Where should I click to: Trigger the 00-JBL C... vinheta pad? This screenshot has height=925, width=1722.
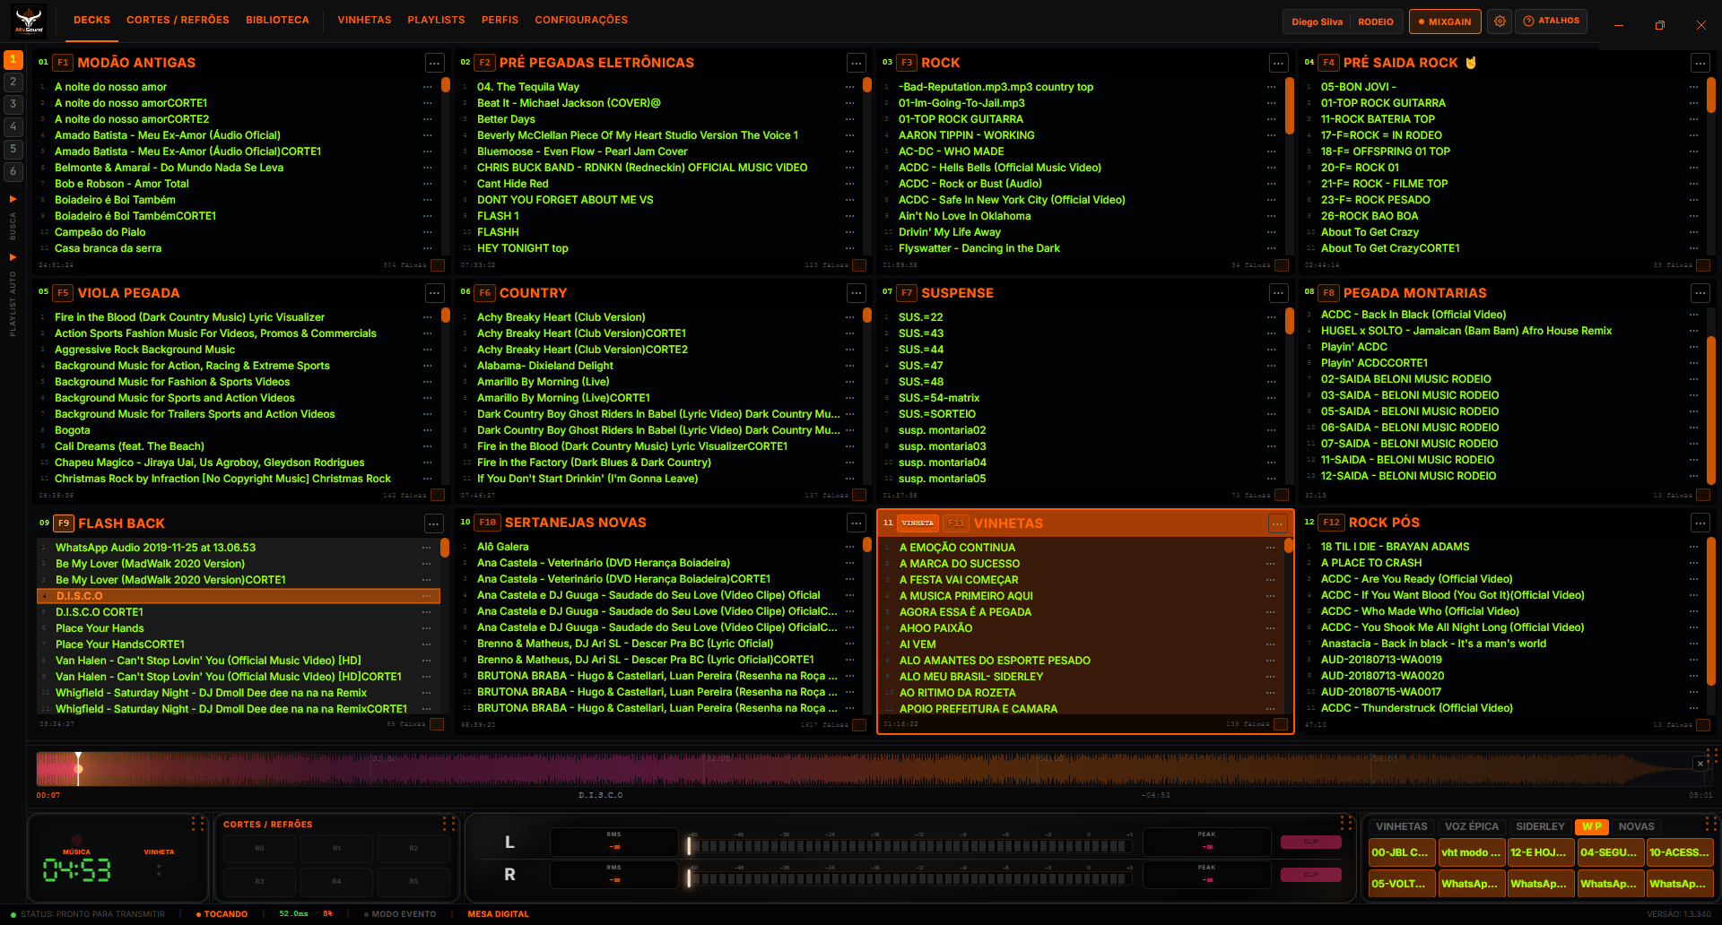coord(1401,852)
